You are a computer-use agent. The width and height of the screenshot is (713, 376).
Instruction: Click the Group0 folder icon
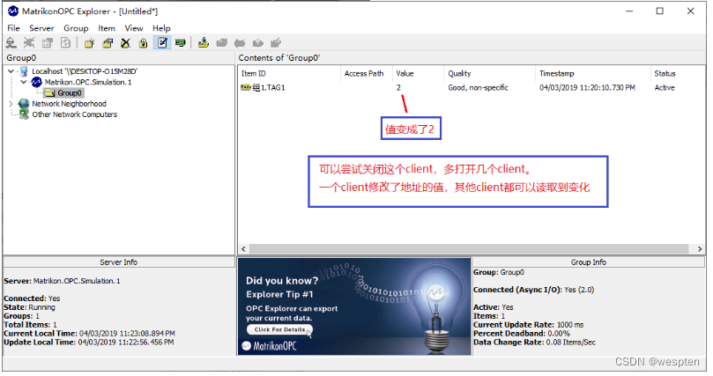point(49,93)
